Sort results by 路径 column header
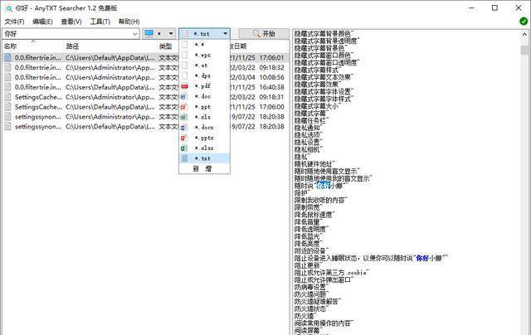 pos(110,46)
